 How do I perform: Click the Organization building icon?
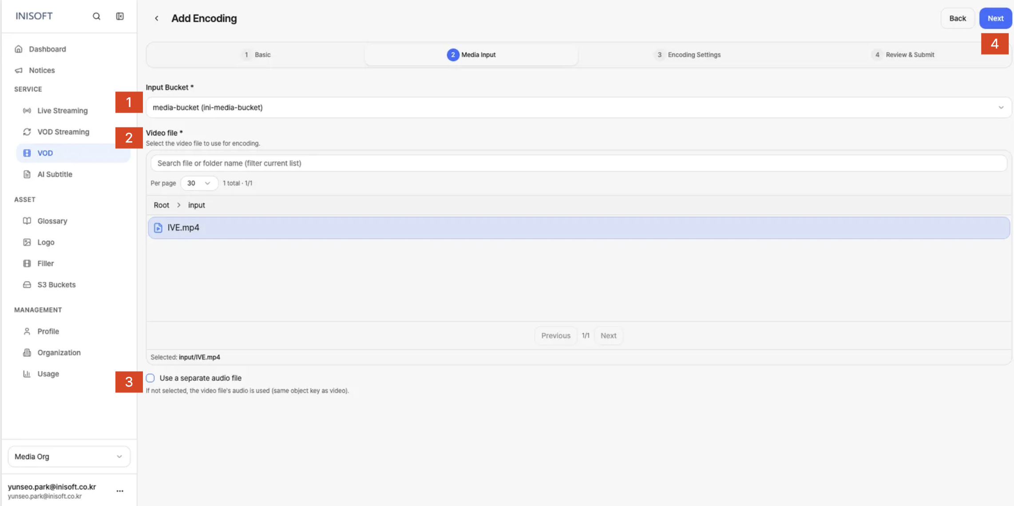27,353
